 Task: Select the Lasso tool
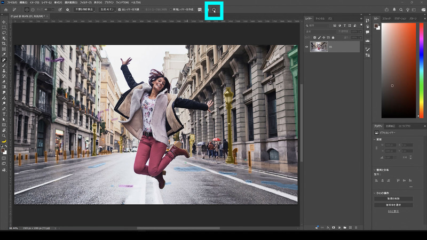(4, 33)
